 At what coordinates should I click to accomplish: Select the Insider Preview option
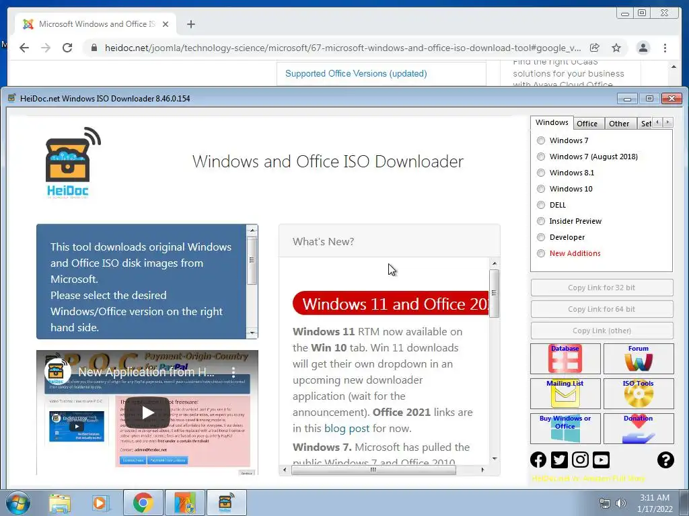click(541, 221)
